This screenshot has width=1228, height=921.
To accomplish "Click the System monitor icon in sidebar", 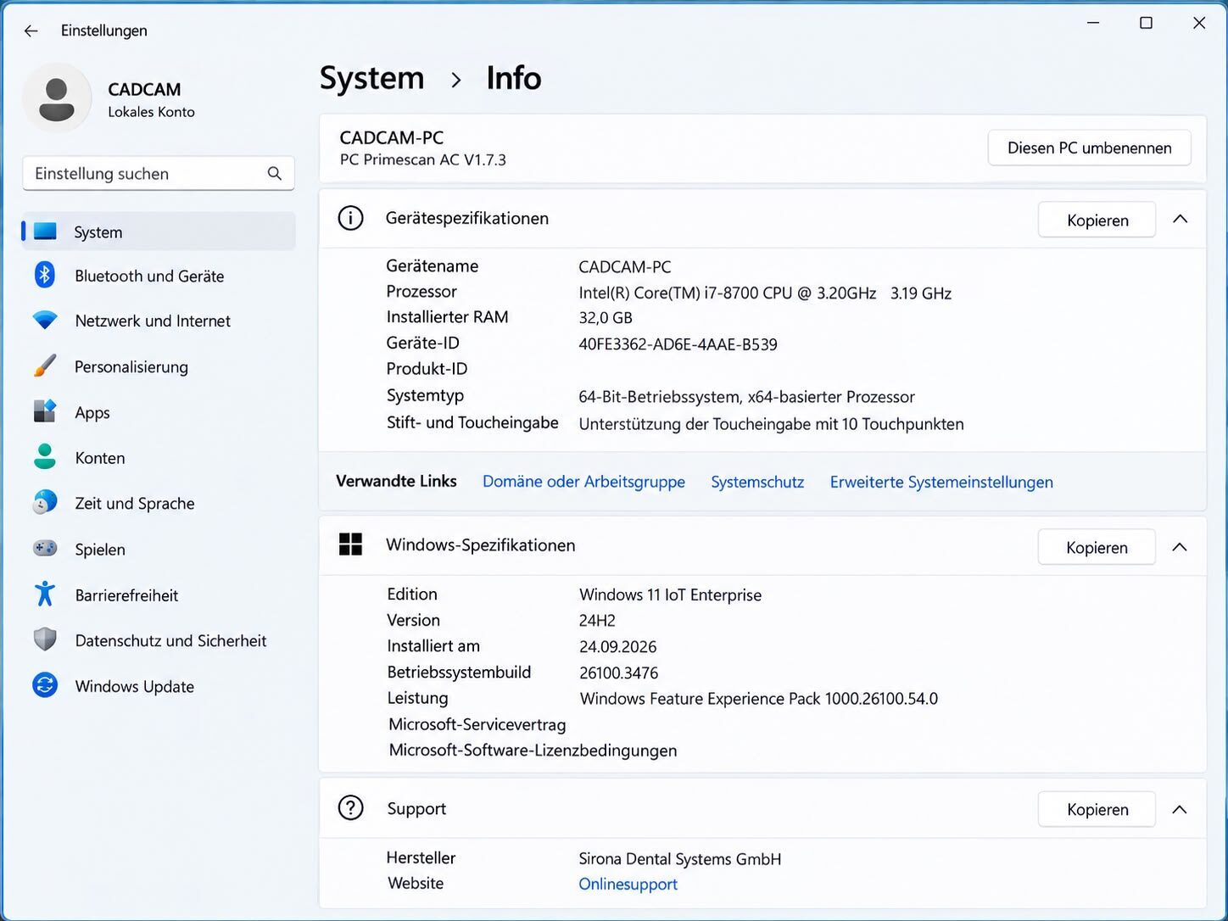I will click(x=45, y=232).
